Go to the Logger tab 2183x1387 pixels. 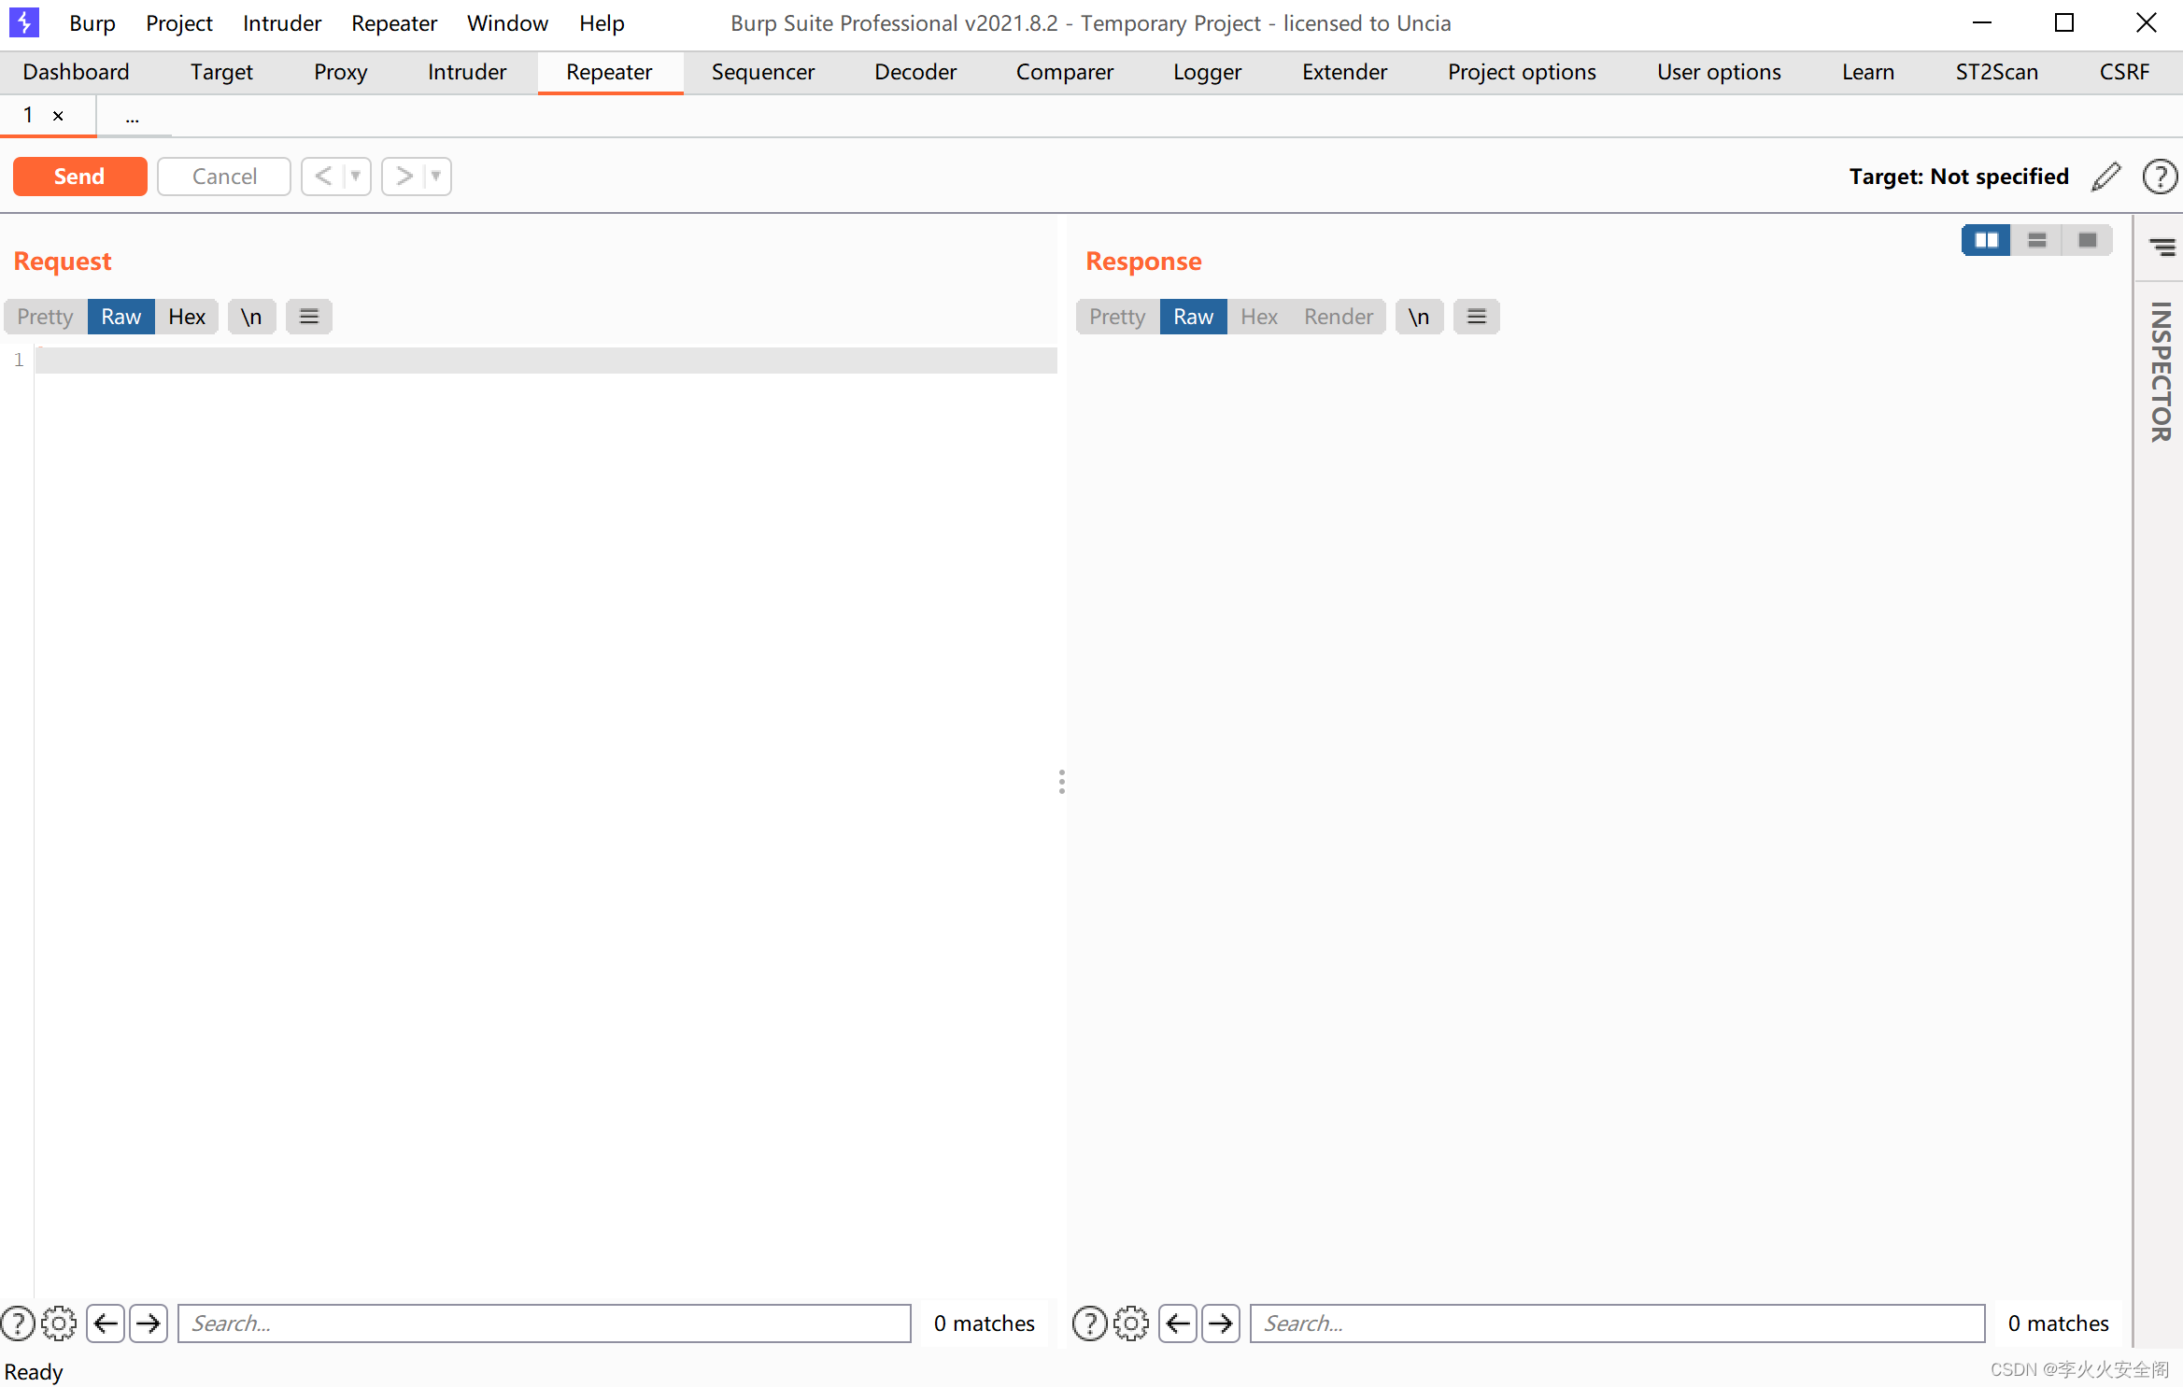(1207, 72)
